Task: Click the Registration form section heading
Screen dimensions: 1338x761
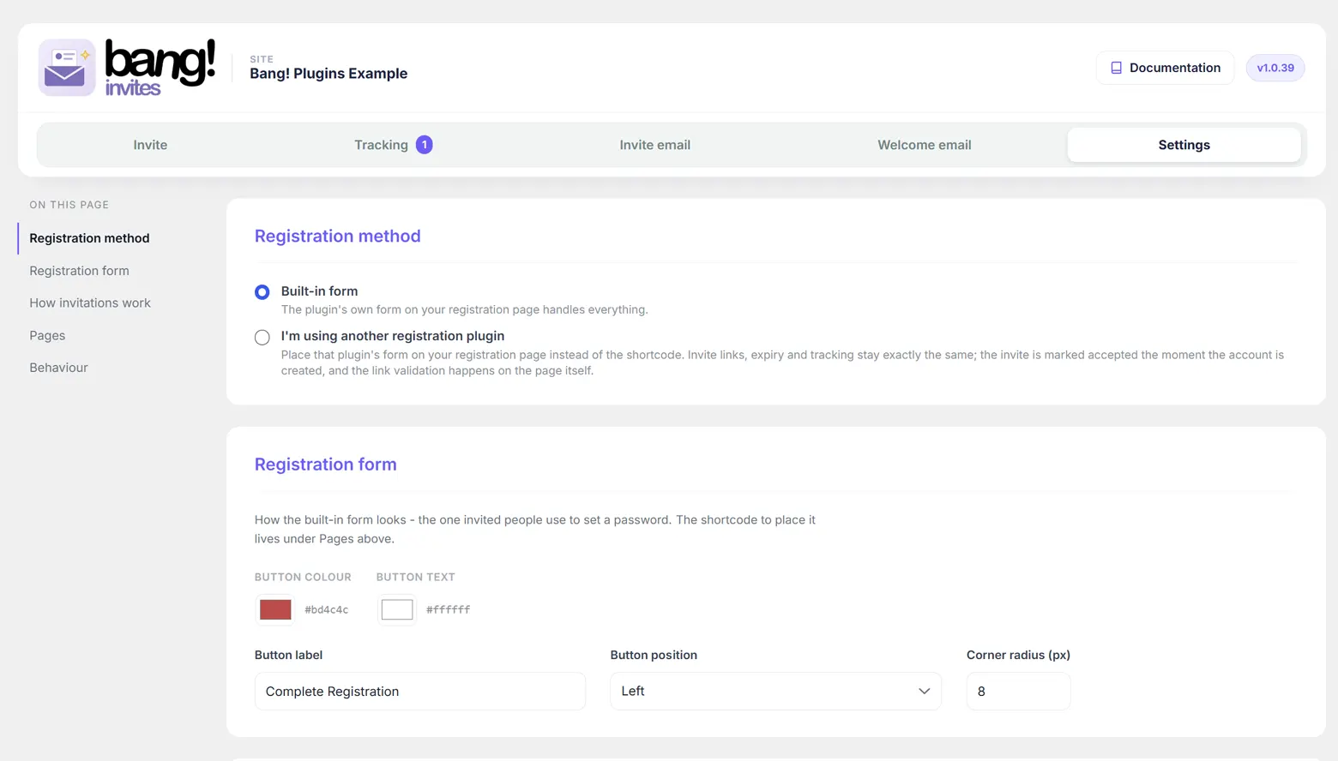Action: (x=325, y=464)
